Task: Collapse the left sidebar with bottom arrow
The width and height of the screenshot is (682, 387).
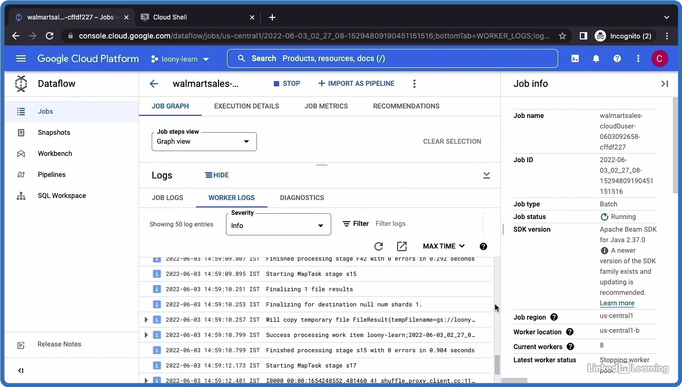Action: coord(21,371)
